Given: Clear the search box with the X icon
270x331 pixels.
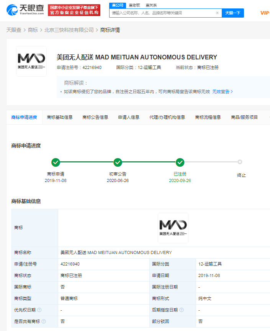Looking at the screenshot, I should (x=217, y=13).
